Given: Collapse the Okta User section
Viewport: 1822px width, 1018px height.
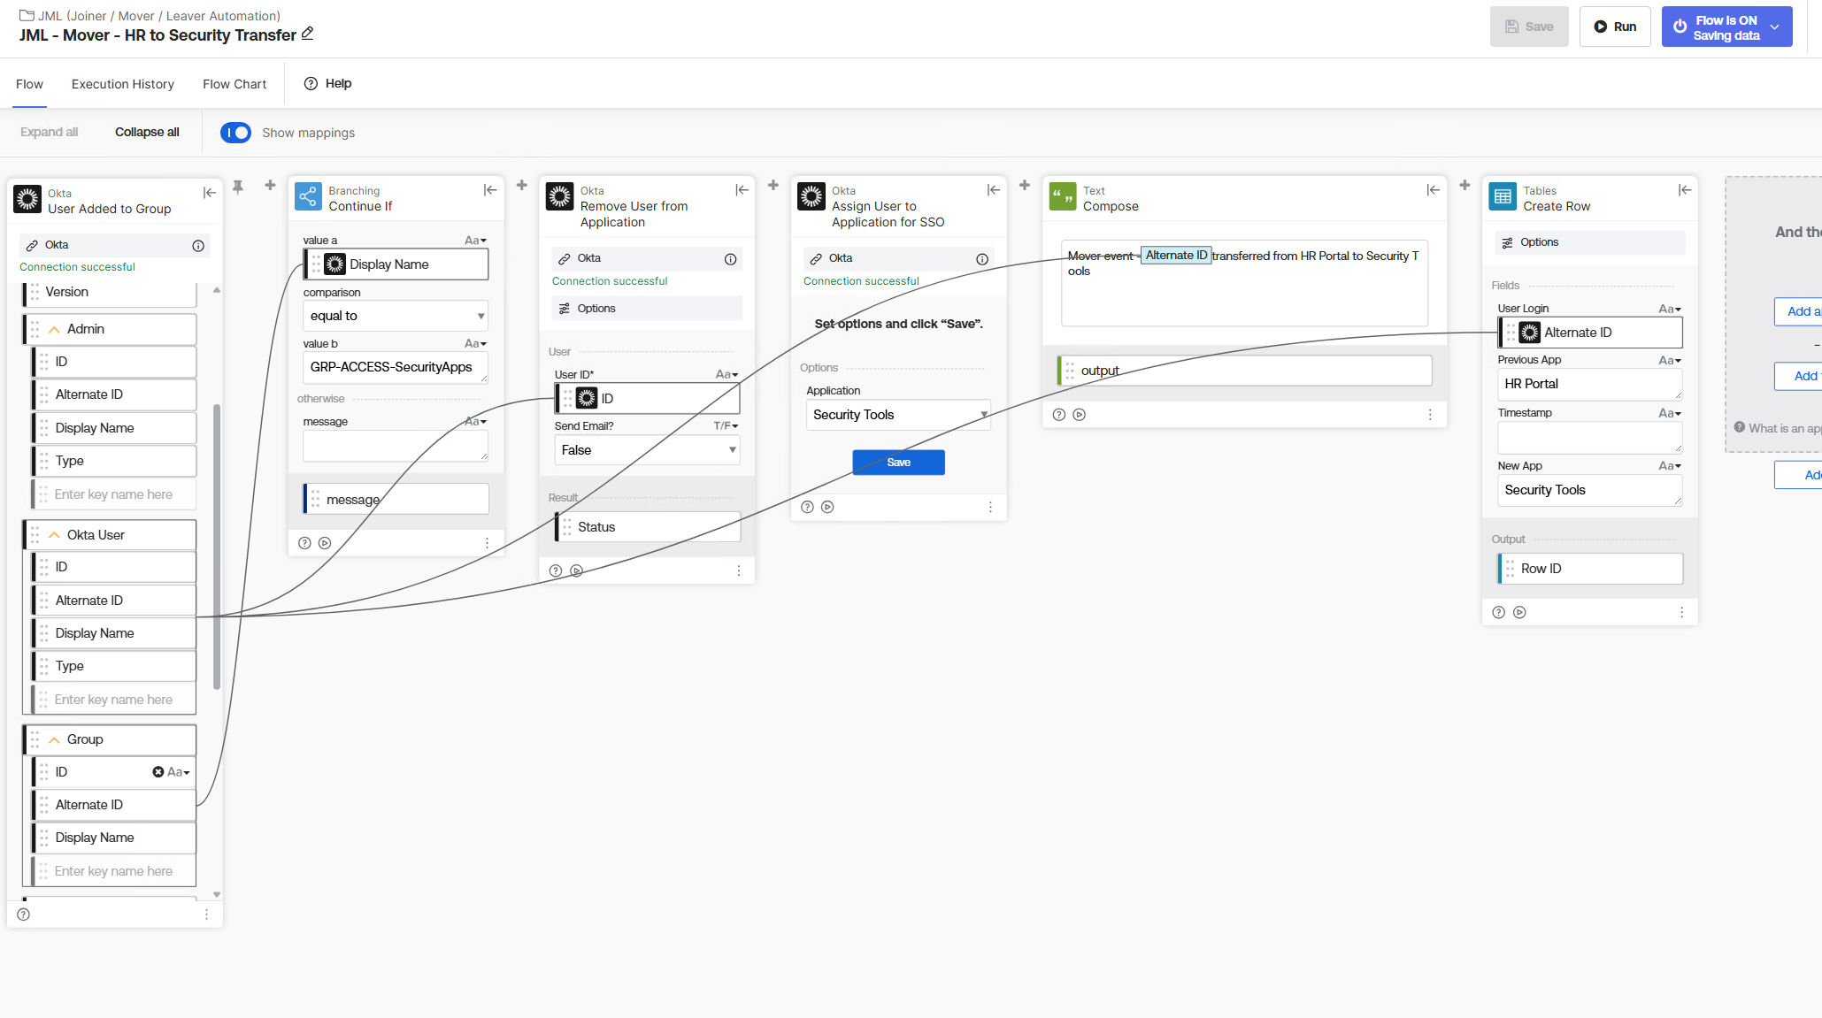Looking at the screenshot, I should (54, 535).
